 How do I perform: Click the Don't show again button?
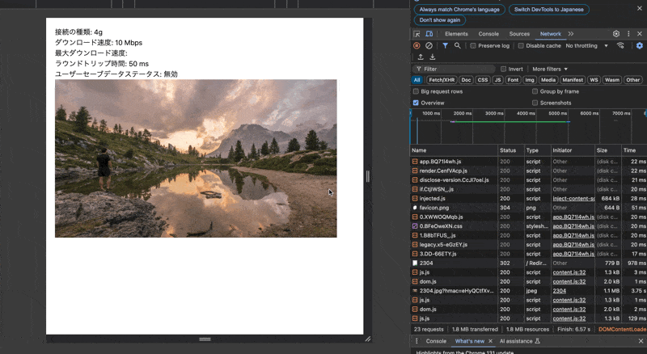[x=440, y=20]
